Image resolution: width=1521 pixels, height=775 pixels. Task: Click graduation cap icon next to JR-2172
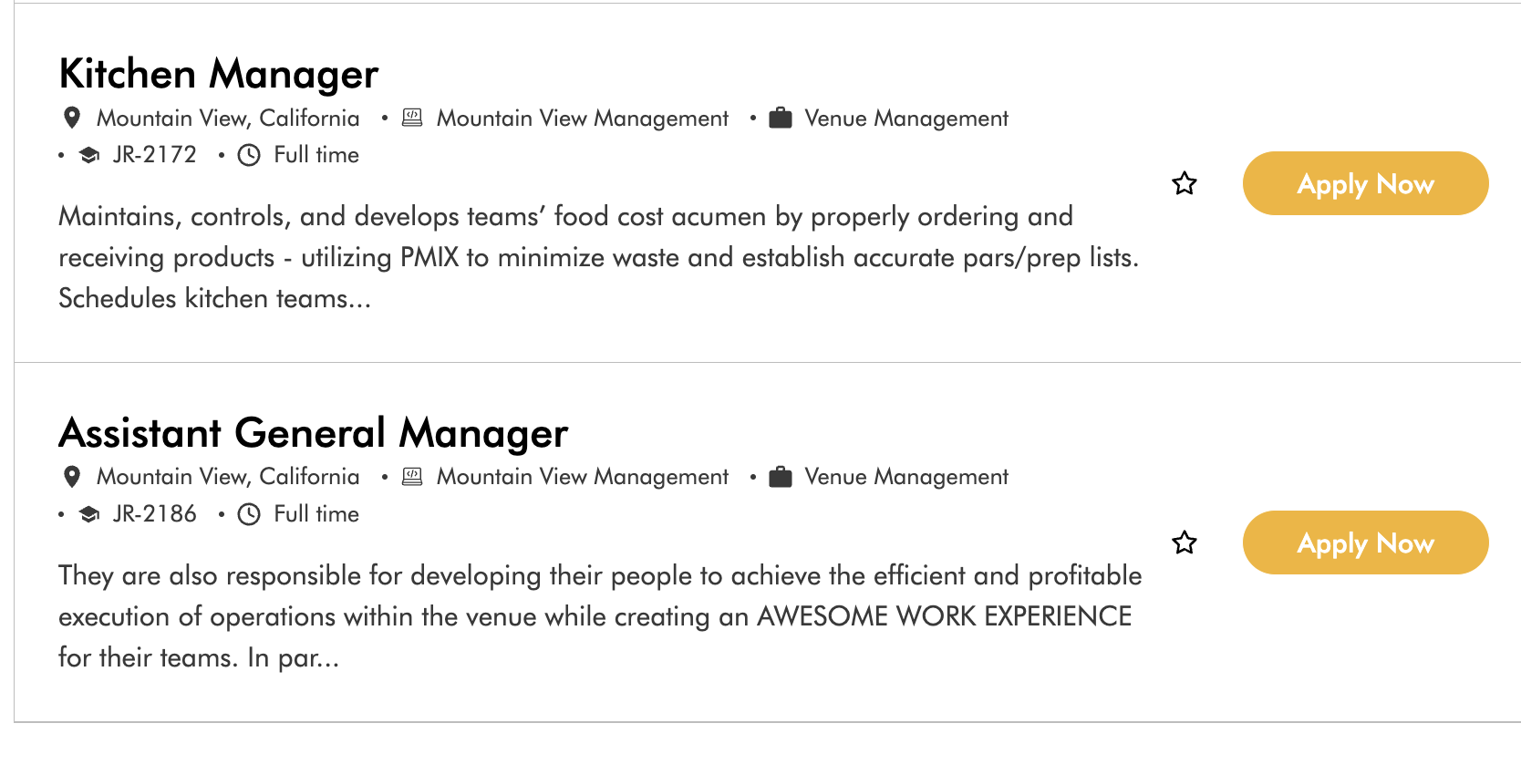89,155
